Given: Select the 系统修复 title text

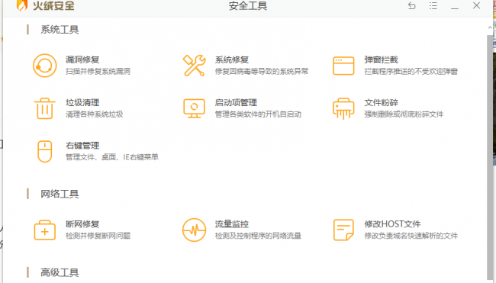Looking at the screenshot, I should point(232,59).
